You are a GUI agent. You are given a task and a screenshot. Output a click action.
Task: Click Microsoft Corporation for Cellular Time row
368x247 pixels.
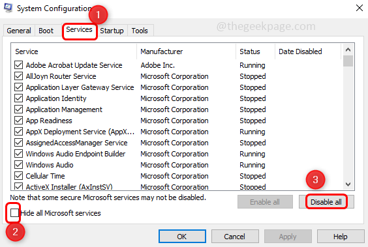[174, 176]
